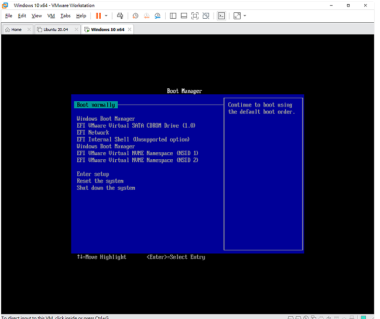The height and width of the screenshot is (319, 380).
Task: Open the Help menu
Action: pos(81,16)
